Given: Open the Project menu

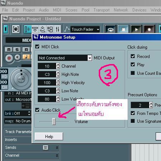Looking at the screenshot, I should (29, 10).
